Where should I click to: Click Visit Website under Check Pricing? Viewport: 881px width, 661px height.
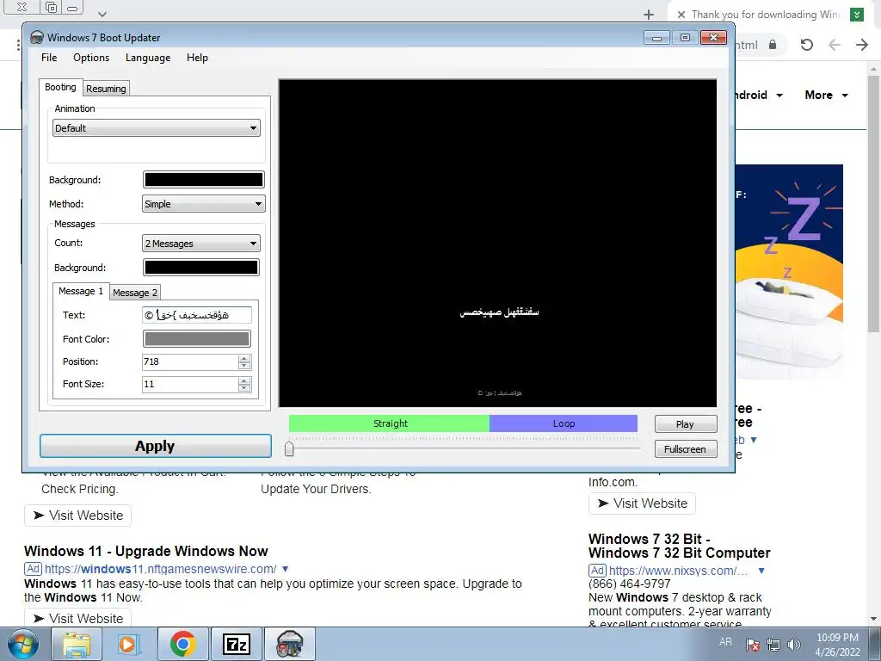pos(77,516)
